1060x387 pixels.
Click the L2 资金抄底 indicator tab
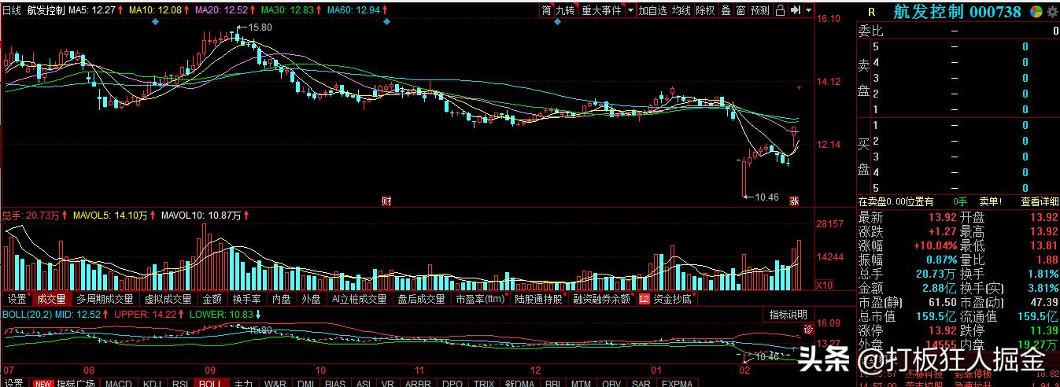point(666,299)
